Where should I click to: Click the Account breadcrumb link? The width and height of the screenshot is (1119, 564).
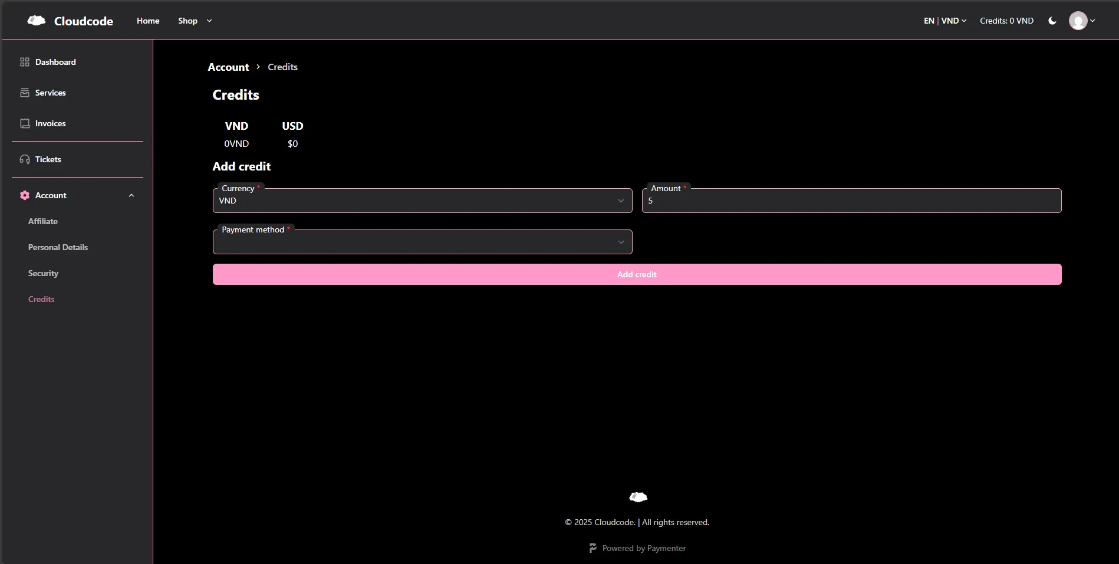click(228, 67)
